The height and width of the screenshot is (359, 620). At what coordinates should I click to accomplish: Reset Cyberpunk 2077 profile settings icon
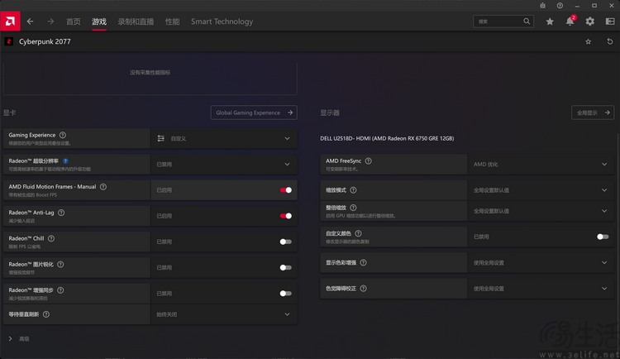tap(610, 41)
